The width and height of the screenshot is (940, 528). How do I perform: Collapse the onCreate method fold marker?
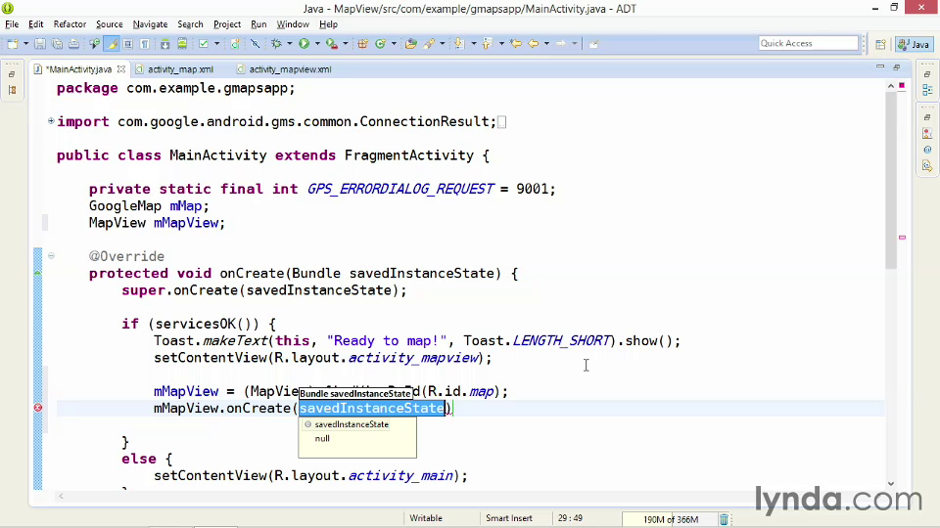pyautogui.click(x=51, y=255)
